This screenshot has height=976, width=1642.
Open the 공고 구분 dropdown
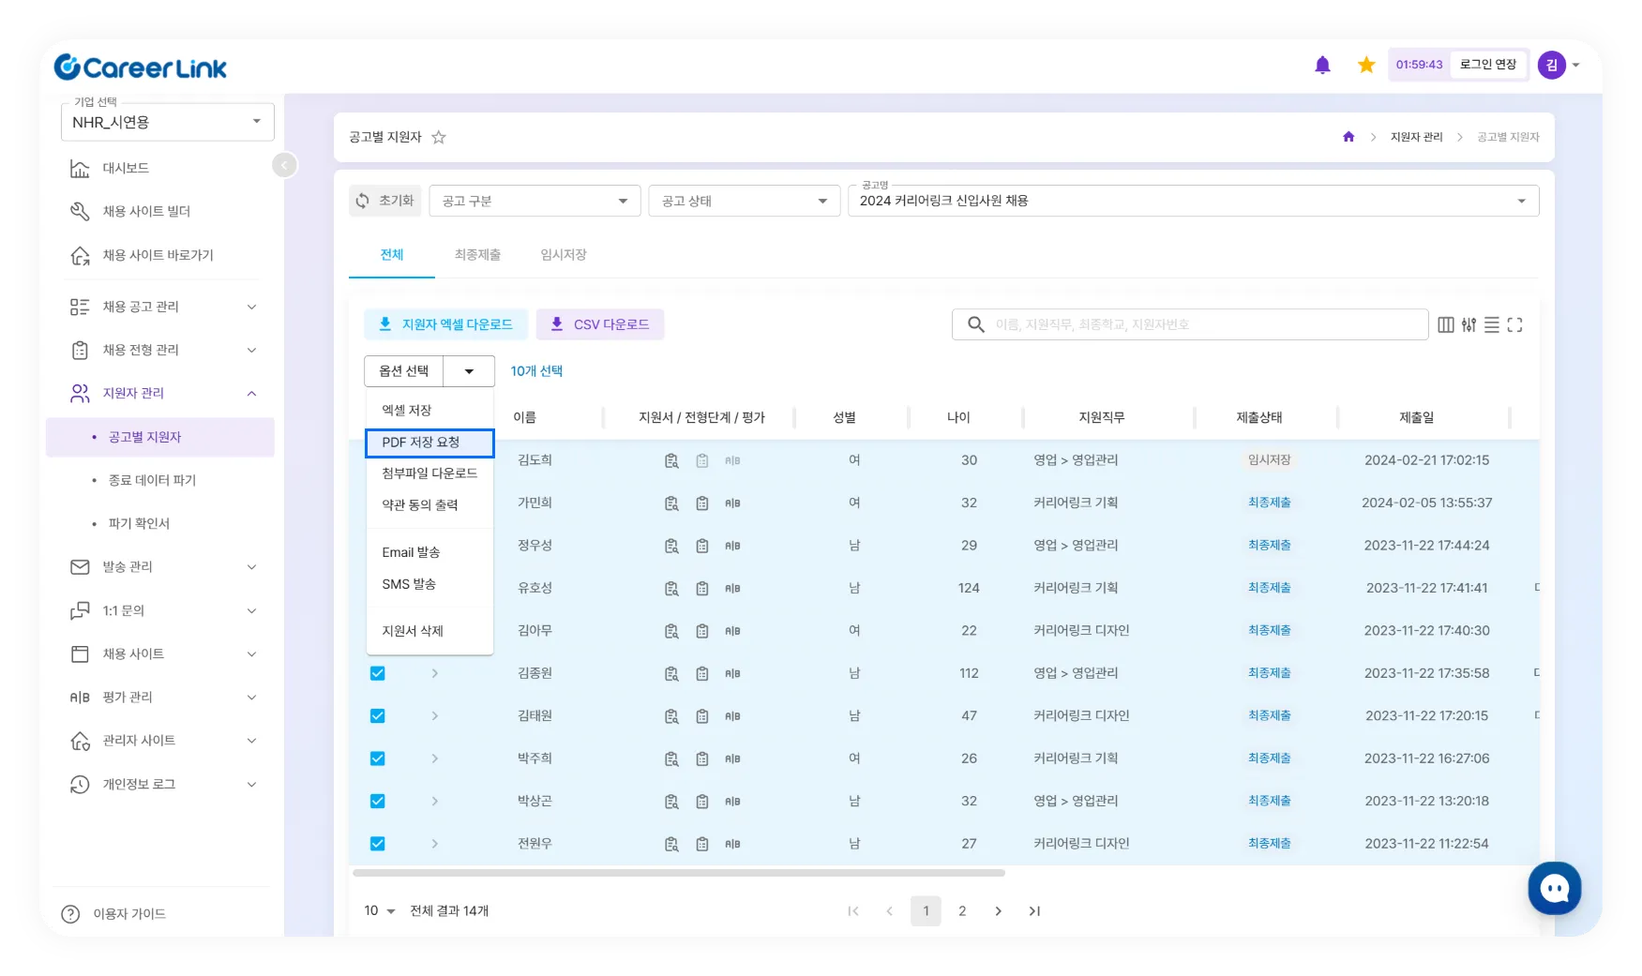click(x=535, y=201)
